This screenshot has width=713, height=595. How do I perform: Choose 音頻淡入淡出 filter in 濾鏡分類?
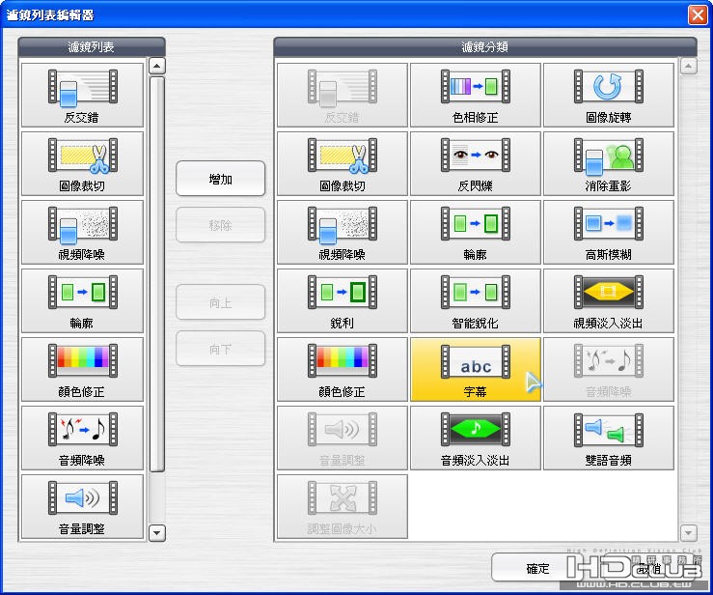(x=476, y=438)
